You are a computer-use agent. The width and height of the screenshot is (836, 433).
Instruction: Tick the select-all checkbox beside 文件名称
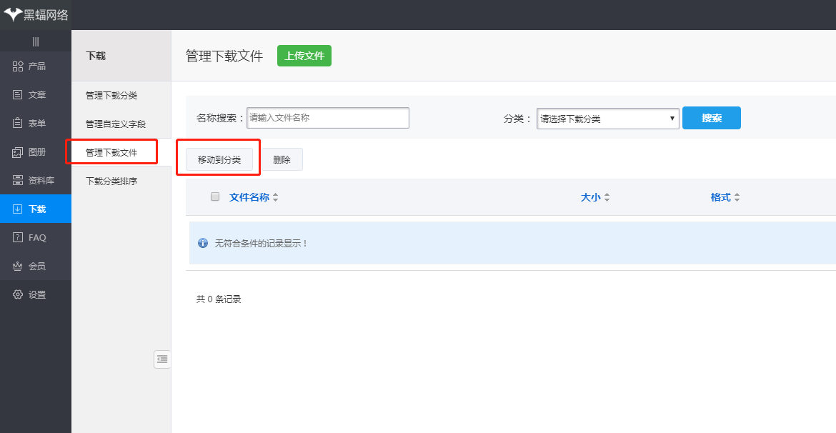pos(215,197)
